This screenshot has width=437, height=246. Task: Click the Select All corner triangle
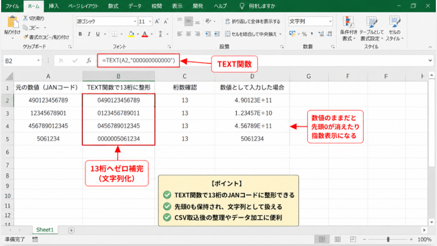(x=9, y=76)
